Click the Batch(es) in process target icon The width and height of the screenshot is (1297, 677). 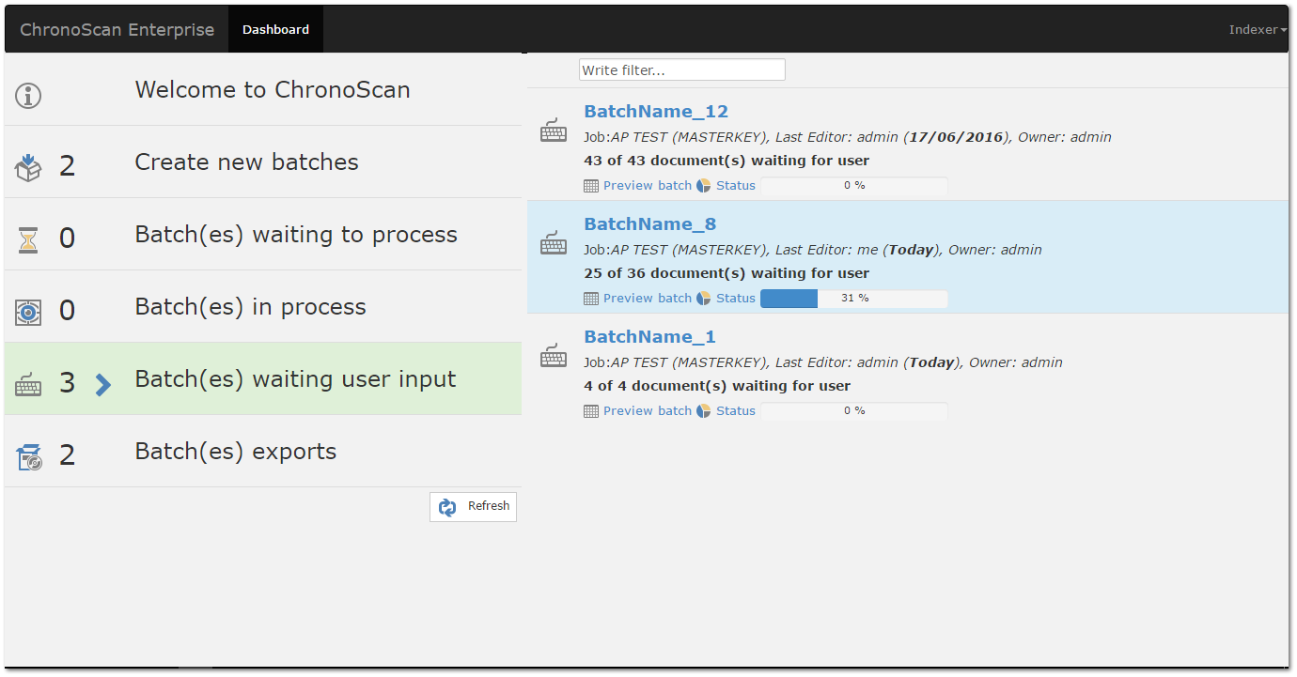click(x=28, y=312)
